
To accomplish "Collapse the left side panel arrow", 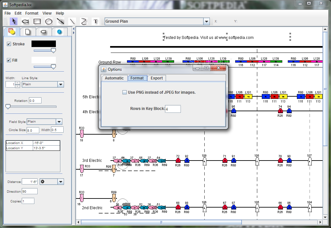I will click(x=74, y=29).
